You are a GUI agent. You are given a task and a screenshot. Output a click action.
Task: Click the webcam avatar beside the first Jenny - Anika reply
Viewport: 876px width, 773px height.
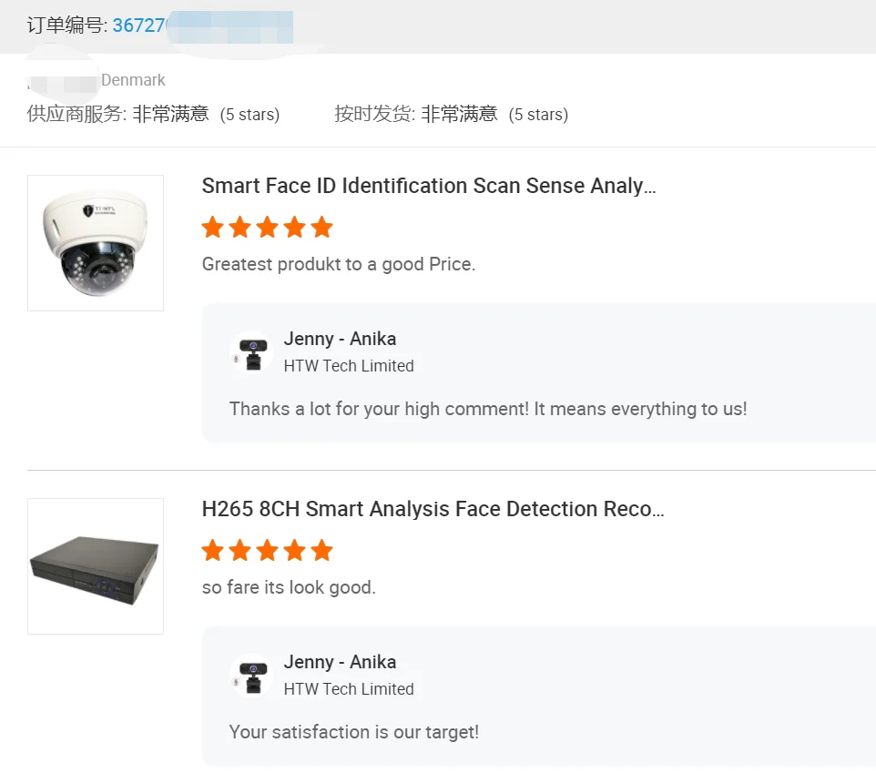pos(251,353)
